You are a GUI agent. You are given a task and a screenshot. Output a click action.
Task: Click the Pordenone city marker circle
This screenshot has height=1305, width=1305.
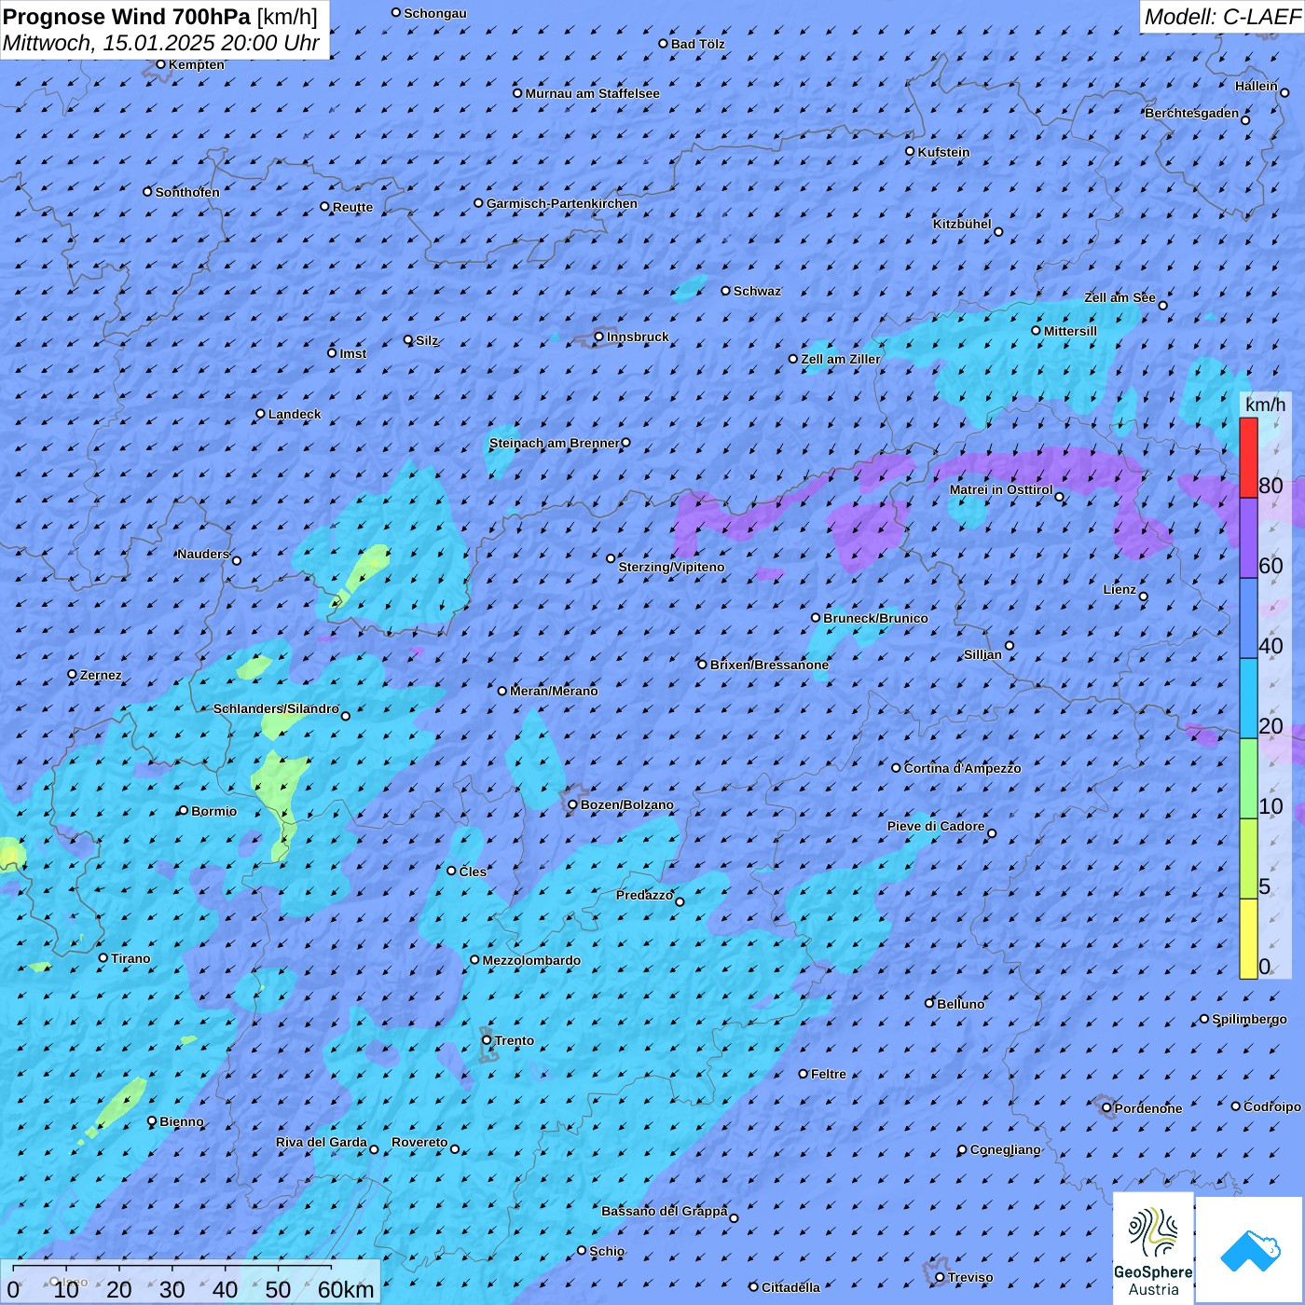point(1107,1108)
